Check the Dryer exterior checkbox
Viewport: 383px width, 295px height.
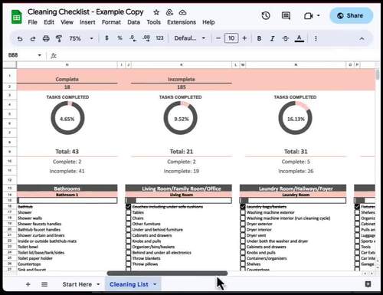click(243, 224)
